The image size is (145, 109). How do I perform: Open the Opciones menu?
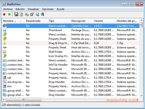coord(48,9)
